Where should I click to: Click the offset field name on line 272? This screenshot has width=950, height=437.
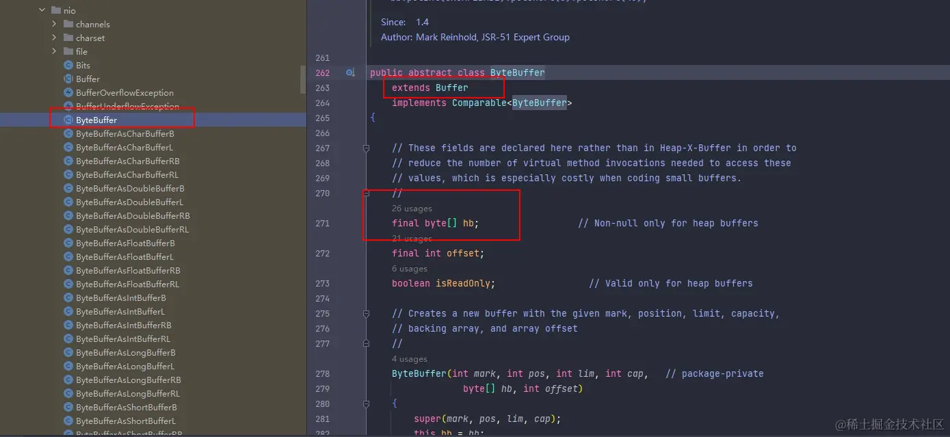(463, 253)
